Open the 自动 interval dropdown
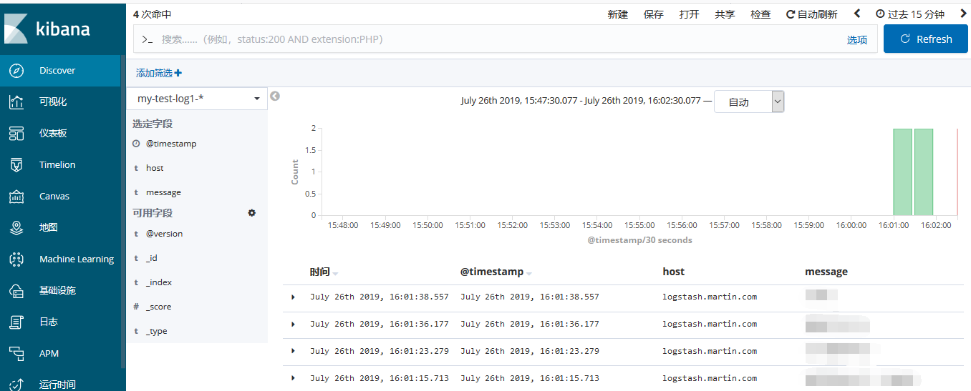Viewport: 971px width, 391px height. coord(749,102)
